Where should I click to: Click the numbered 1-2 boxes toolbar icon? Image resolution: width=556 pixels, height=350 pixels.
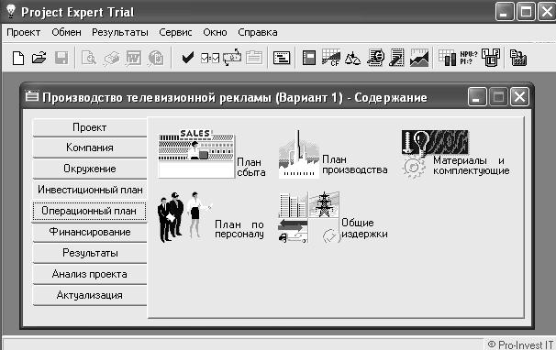(x=491, y=58)
